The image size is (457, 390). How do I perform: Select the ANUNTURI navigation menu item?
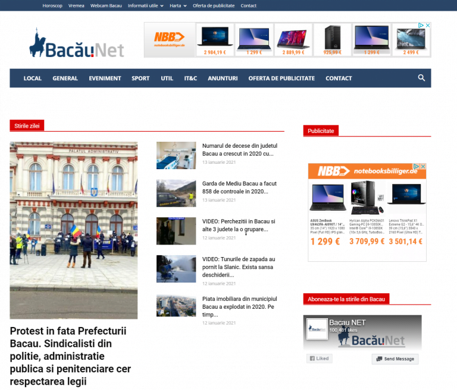click(x=223, y=78)
